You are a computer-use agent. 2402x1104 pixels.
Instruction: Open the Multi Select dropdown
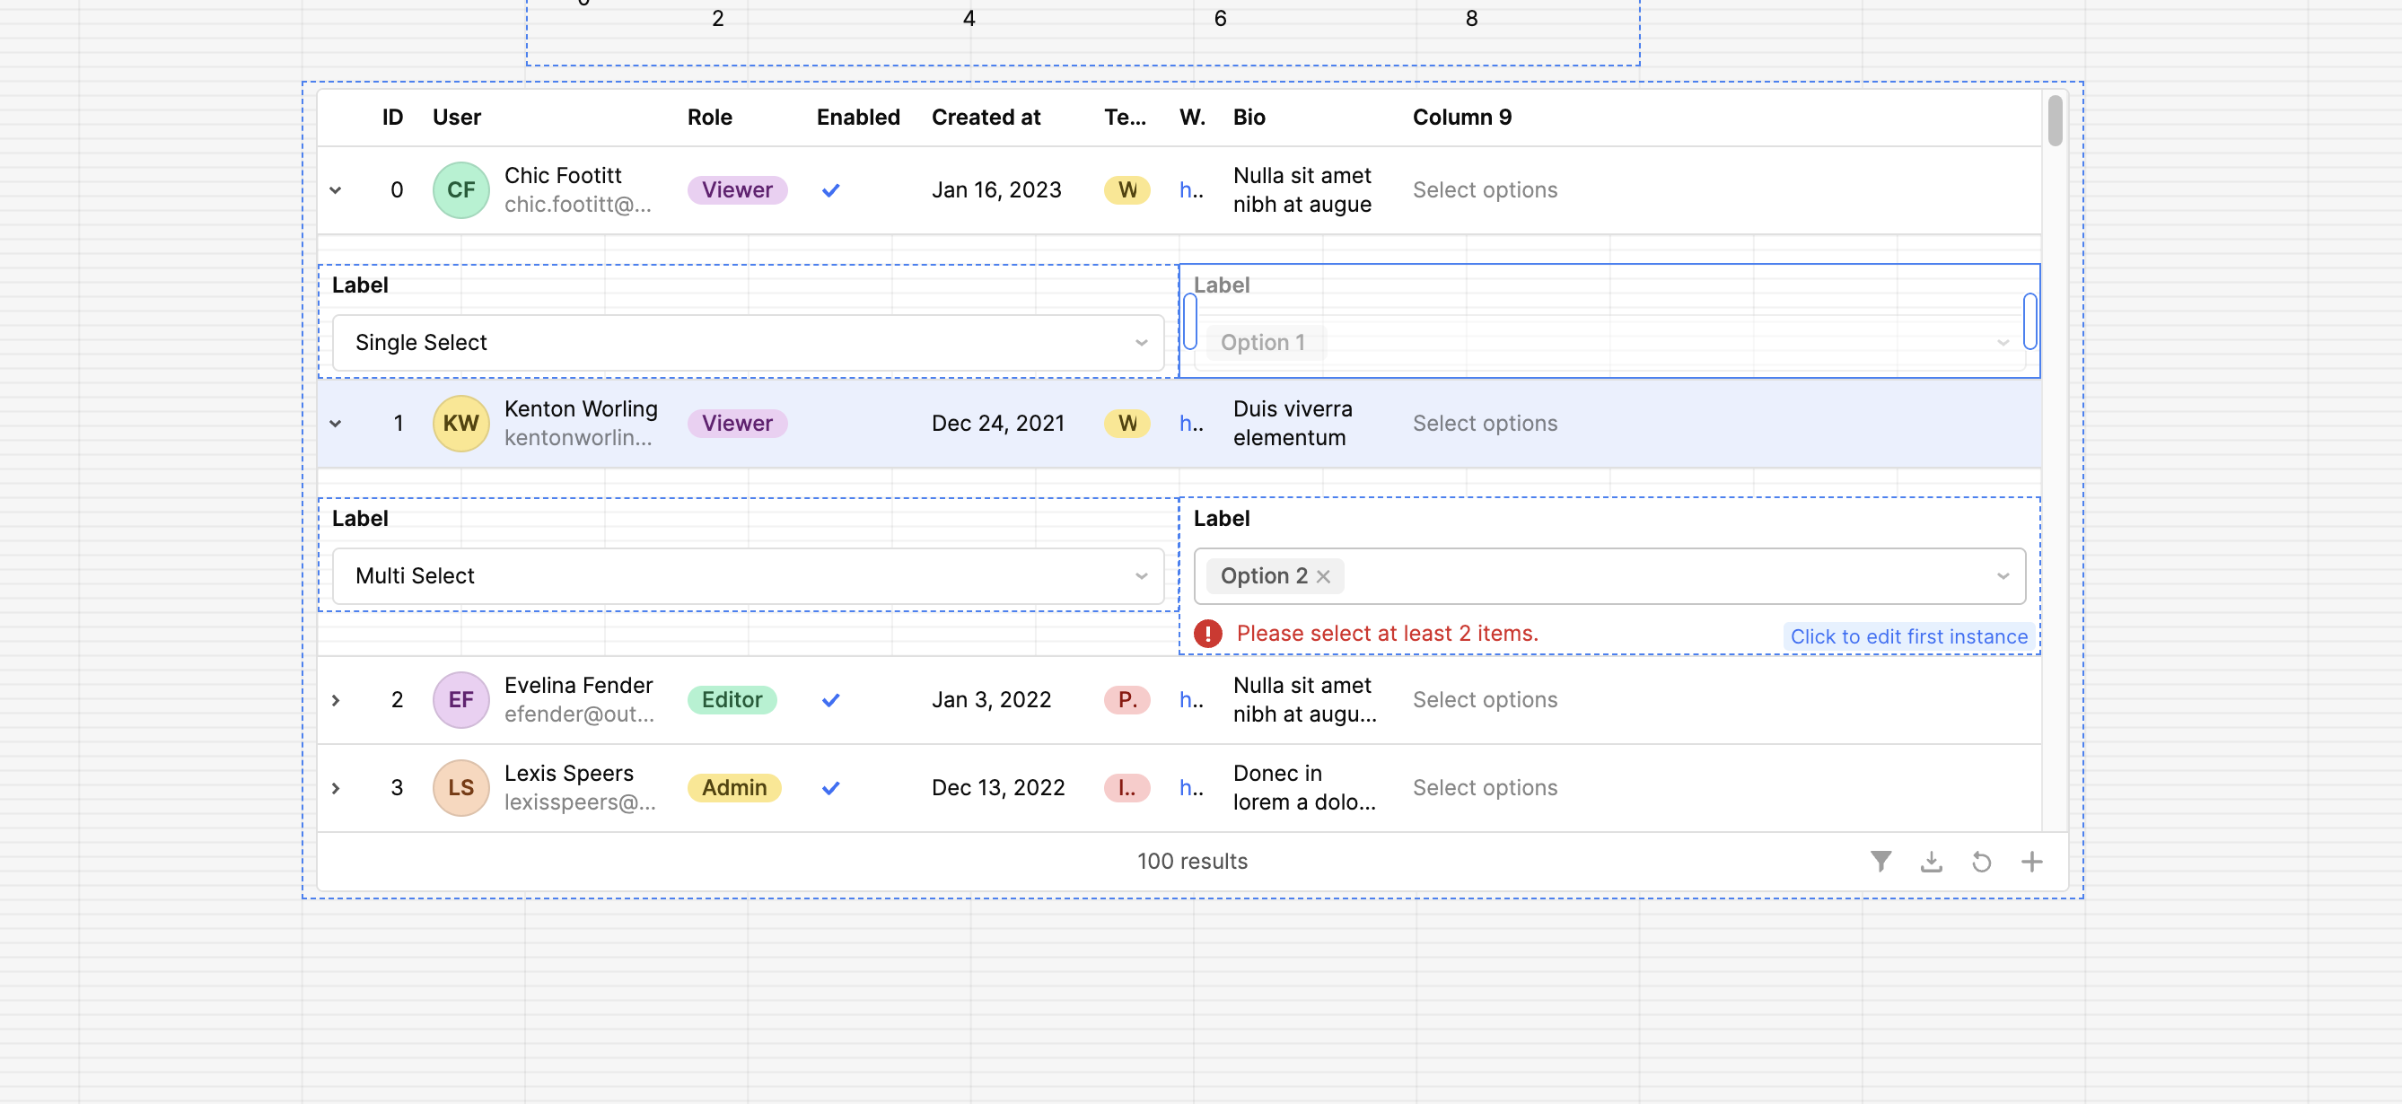click(748, 575)
